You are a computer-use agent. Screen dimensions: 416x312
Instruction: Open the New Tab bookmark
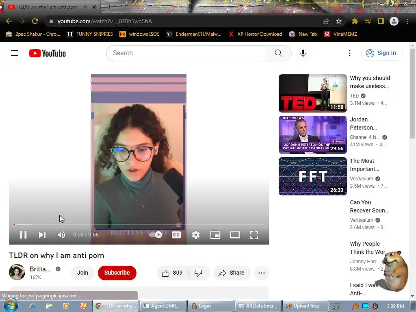pos(303,34)
